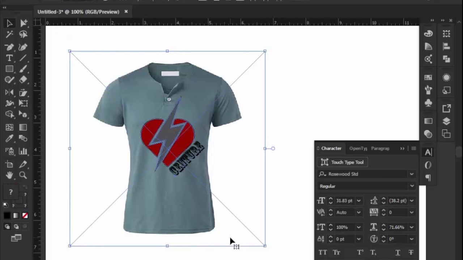Select the Hand tool
463x260 pixels.
coord(10,175)
